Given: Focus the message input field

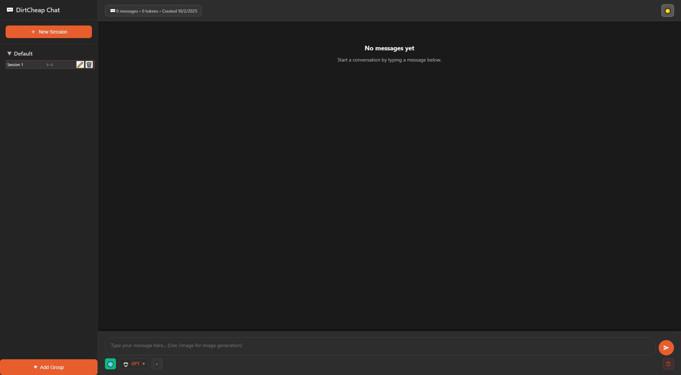Looking at the screenshot, I should [380, 346].
